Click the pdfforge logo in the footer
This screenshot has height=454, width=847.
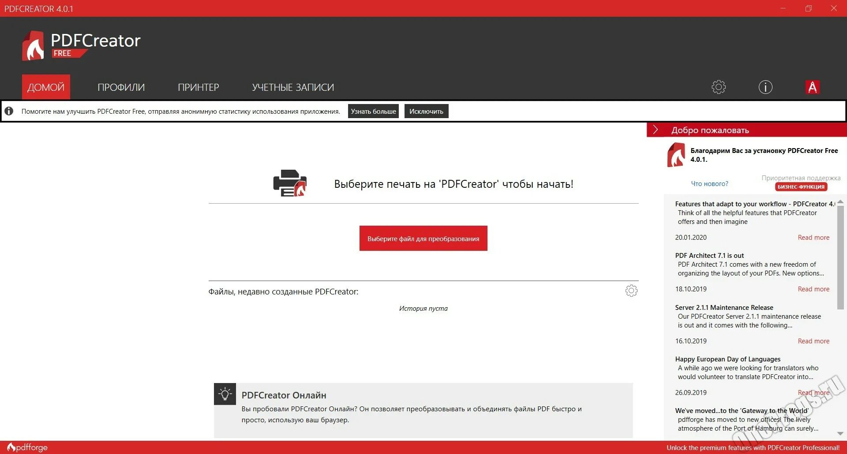click(27, 447)
